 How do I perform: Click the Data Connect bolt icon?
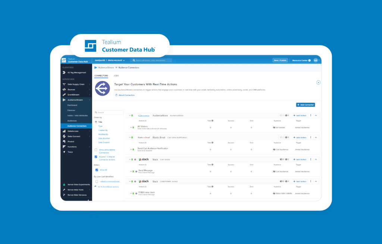coord(64,136)
